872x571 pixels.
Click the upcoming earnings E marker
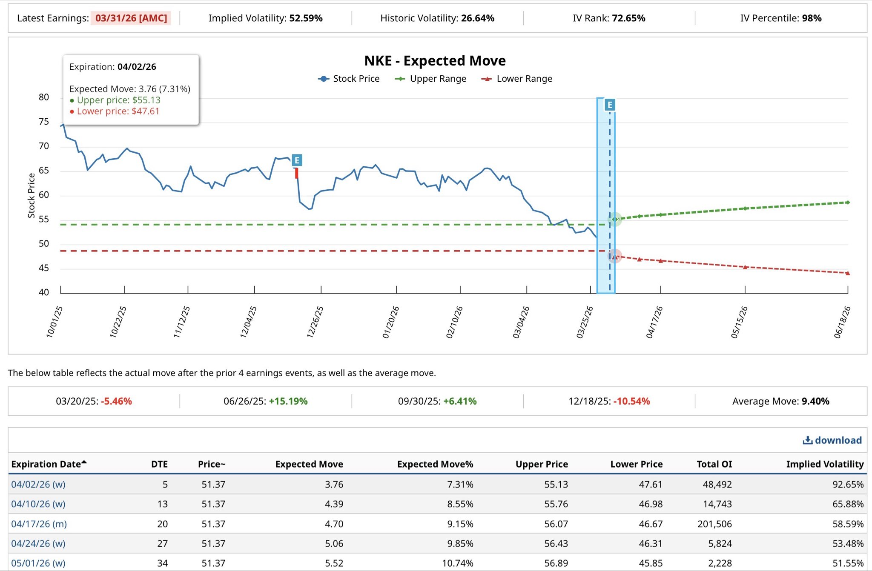[x=610, y=105]
